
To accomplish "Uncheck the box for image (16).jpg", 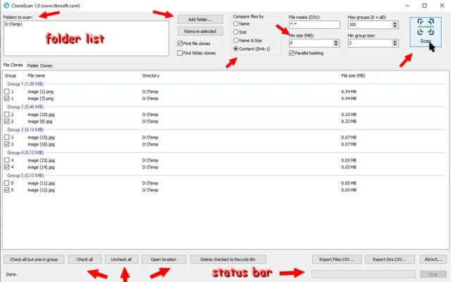I will (6, 144).
